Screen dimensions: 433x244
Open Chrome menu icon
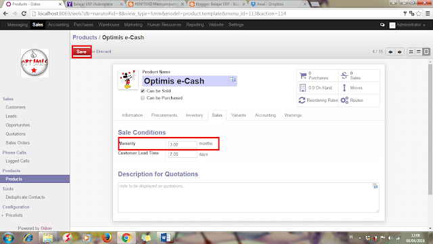pyautogui.click(x=428, y=14)
